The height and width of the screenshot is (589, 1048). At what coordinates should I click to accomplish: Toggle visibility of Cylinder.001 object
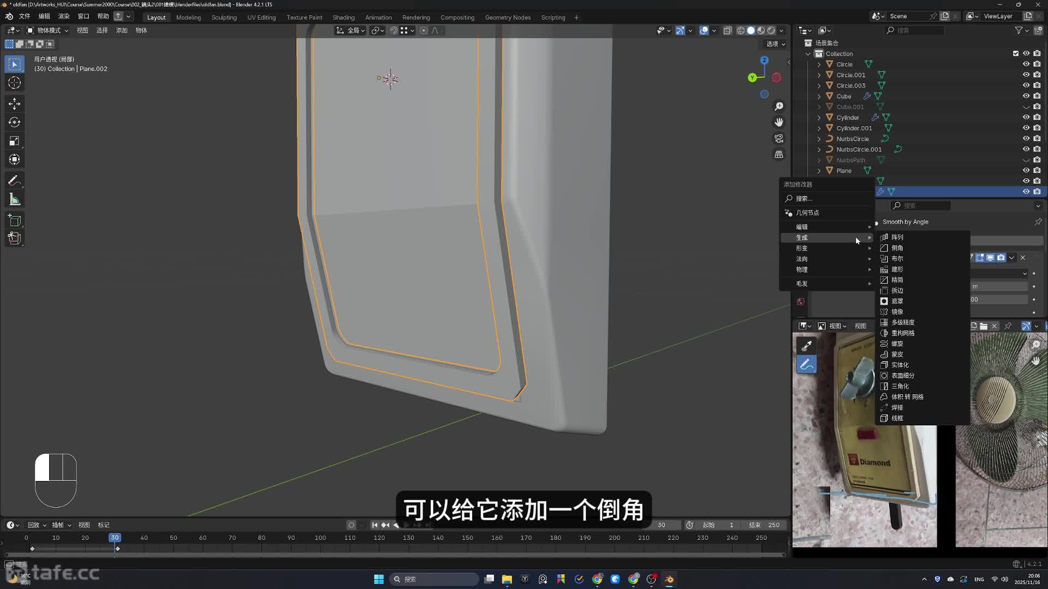(x=1026, y=128)
